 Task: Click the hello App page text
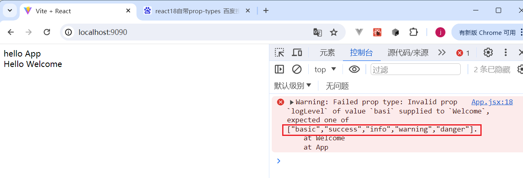(x=23, y=54)
